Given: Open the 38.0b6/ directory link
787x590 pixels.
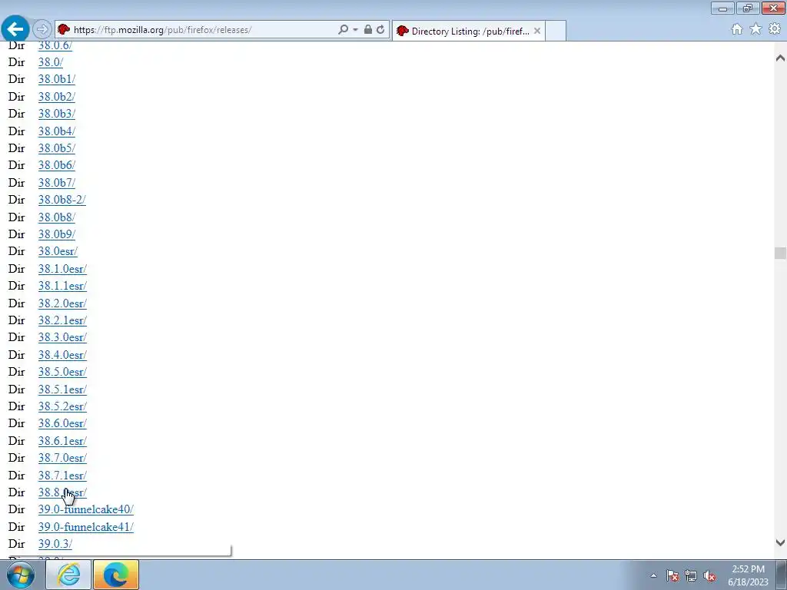Looking at the screenshot, I should (57, 166).
